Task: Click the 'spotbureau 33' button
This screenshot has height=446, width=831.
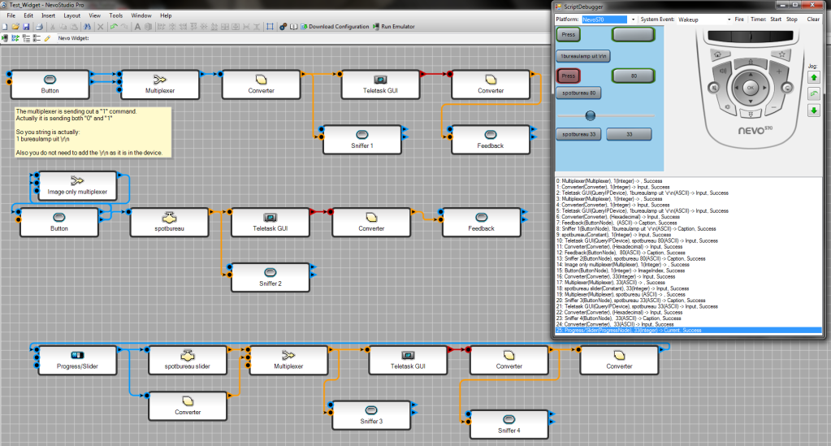Action: pyautogui.click(x=578, y=134)
